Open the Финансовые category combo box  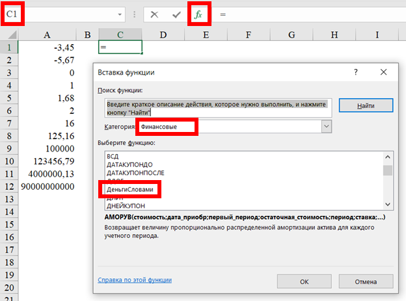coord(235,127)
